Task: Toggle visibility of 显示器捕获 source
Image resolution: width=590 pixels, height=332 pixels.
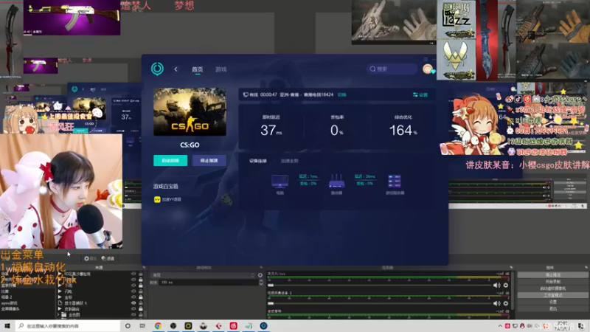Action: [133, 303]
